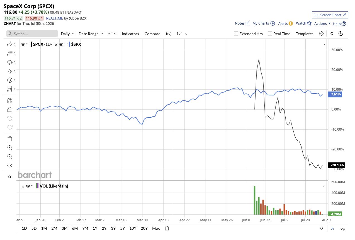Switch to dark mode moon icon
The height and width of the screenshot is (240, 355).
(341, 33)
